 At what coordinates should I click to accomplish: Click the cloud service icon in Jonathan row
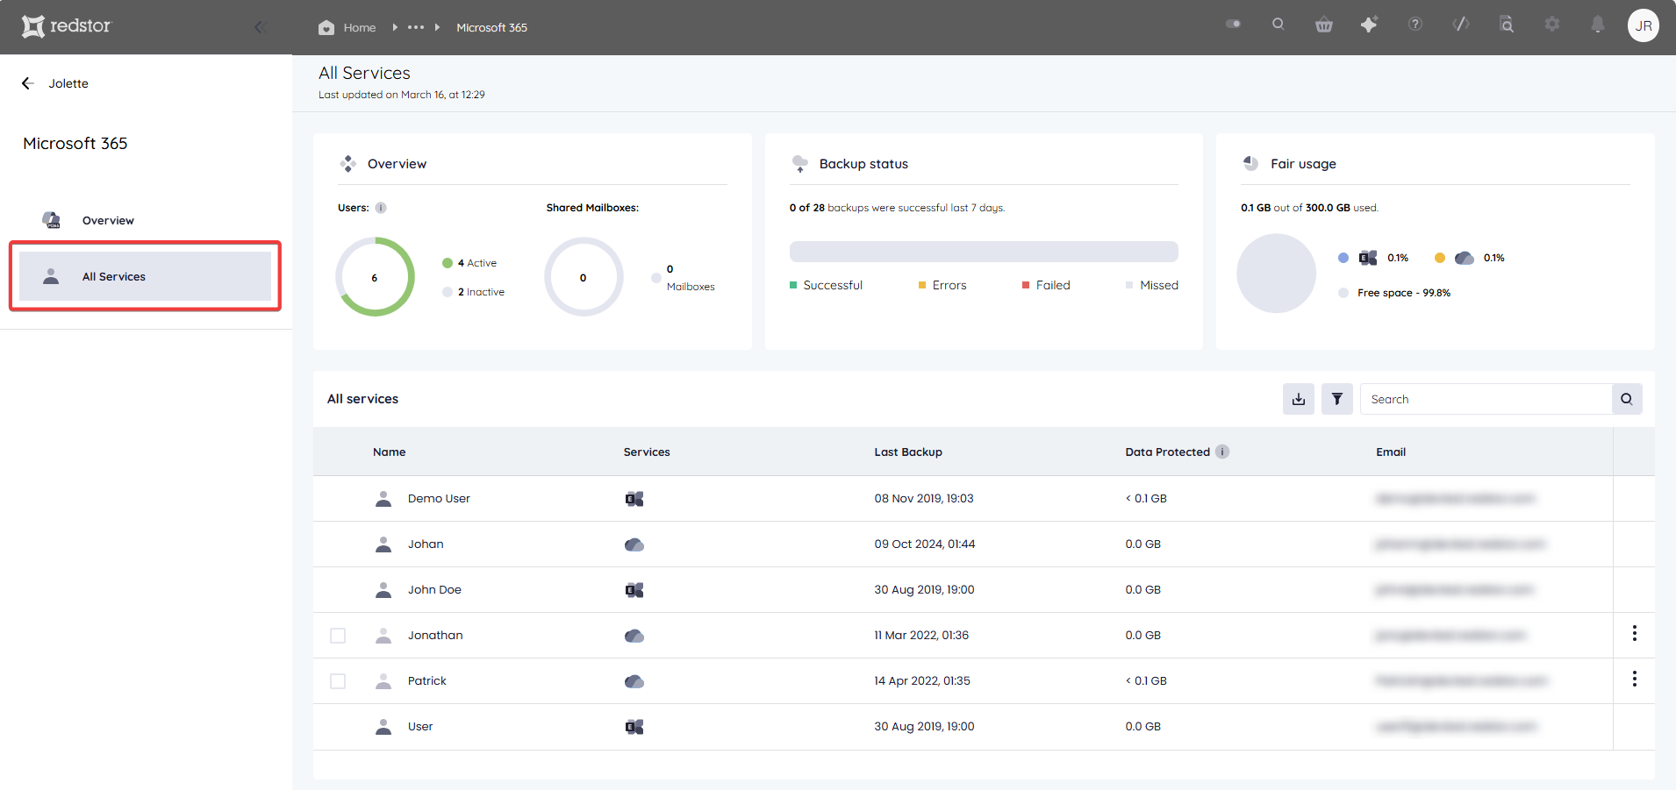click(x=634, y=636)
